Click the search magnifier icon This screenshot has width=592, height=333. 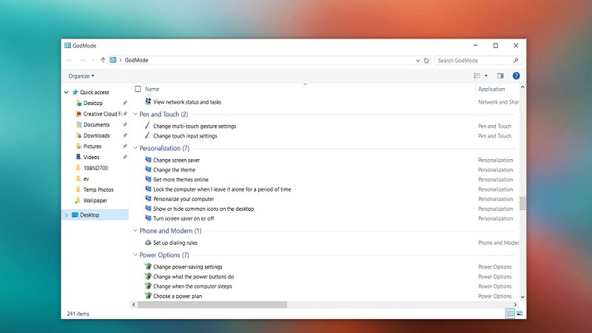pyautogui.click(x=516, y=61)
